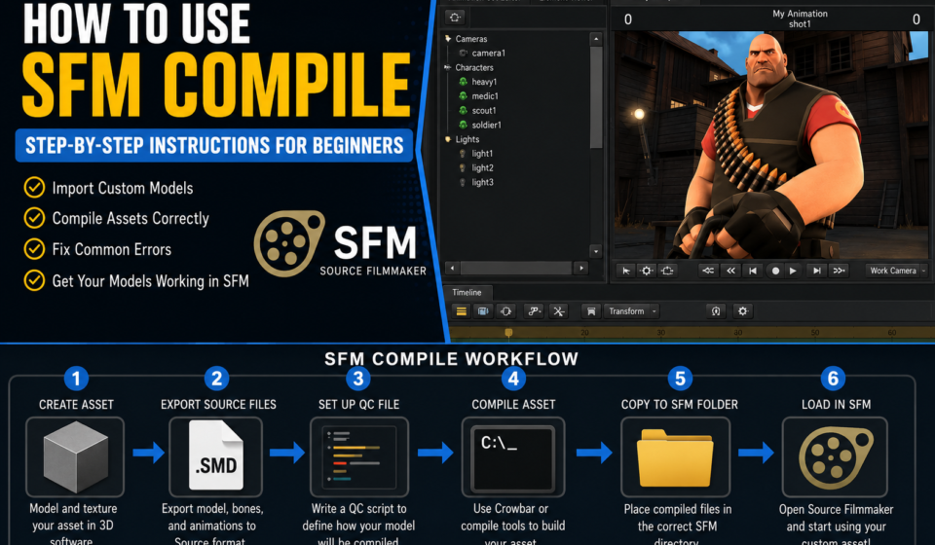Image resolution: width=935 pixels, height=545 pixels.
Task: Select the Characters label in the tree
Action: (x=474, y=67)
